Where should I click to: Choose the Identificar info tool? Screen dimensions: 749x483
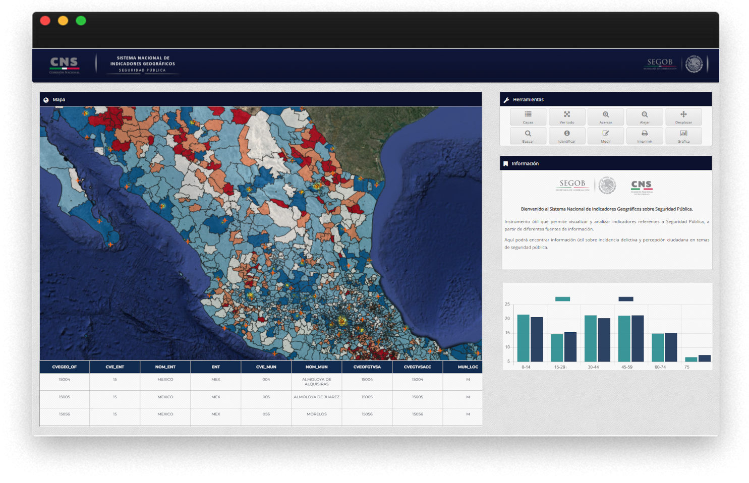(x=566, y=136)
